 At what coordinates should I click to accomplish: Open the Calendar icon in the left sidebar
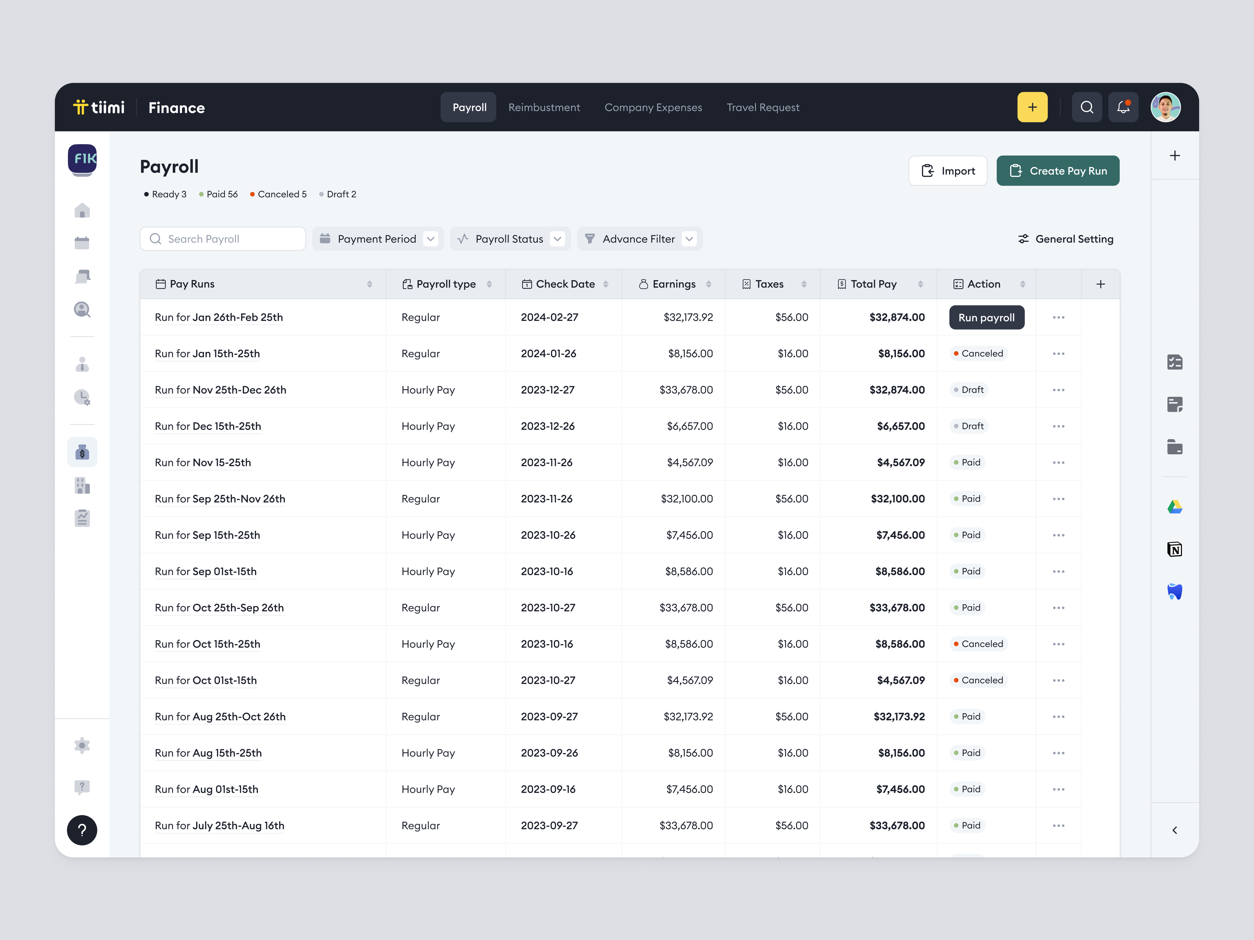pos(82,242)
